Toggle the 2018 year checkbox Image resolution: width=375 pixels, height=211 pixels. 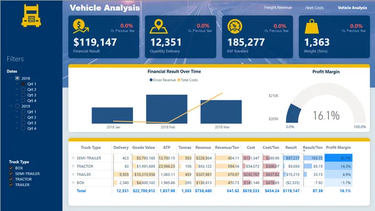[17, 78]
